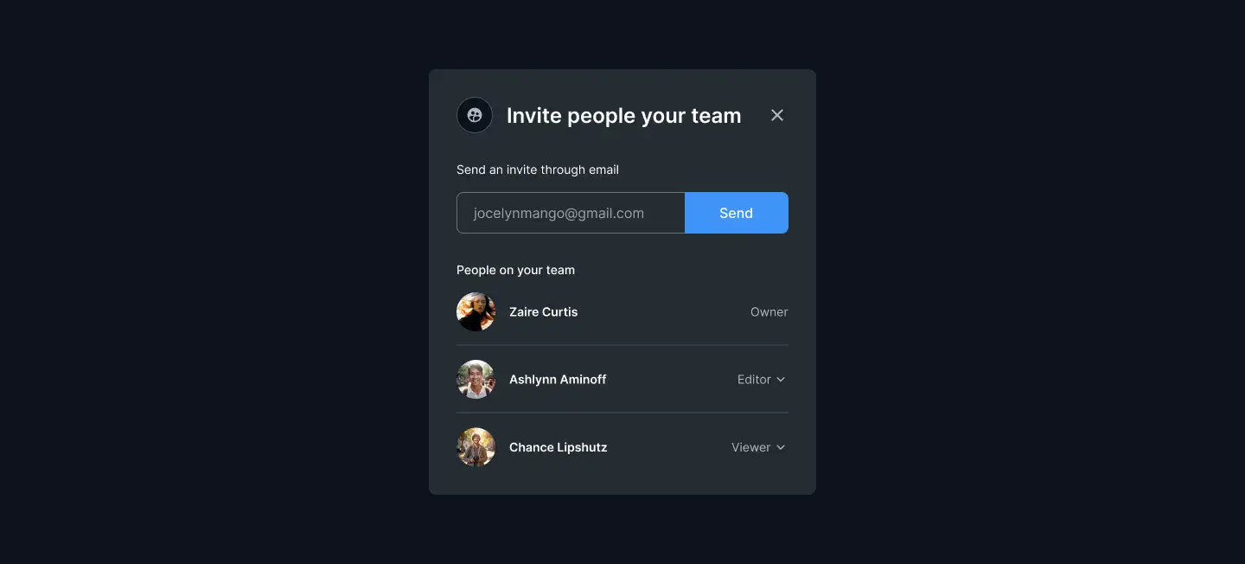The height and width of the screenshot is (564, 1245).
Task: Click the team icon beside the dialog title
Action: [475, 115]
